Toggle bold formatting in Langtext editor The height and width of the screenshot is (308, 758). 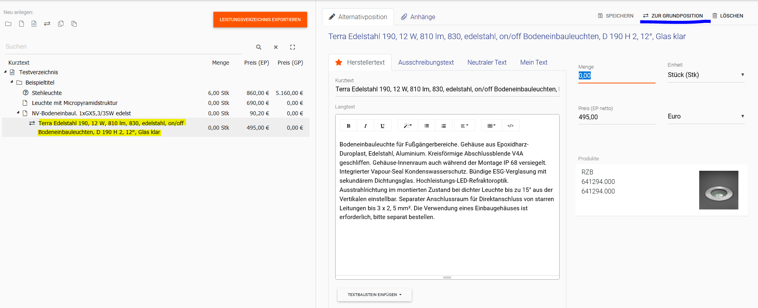(x=348, y=126)
